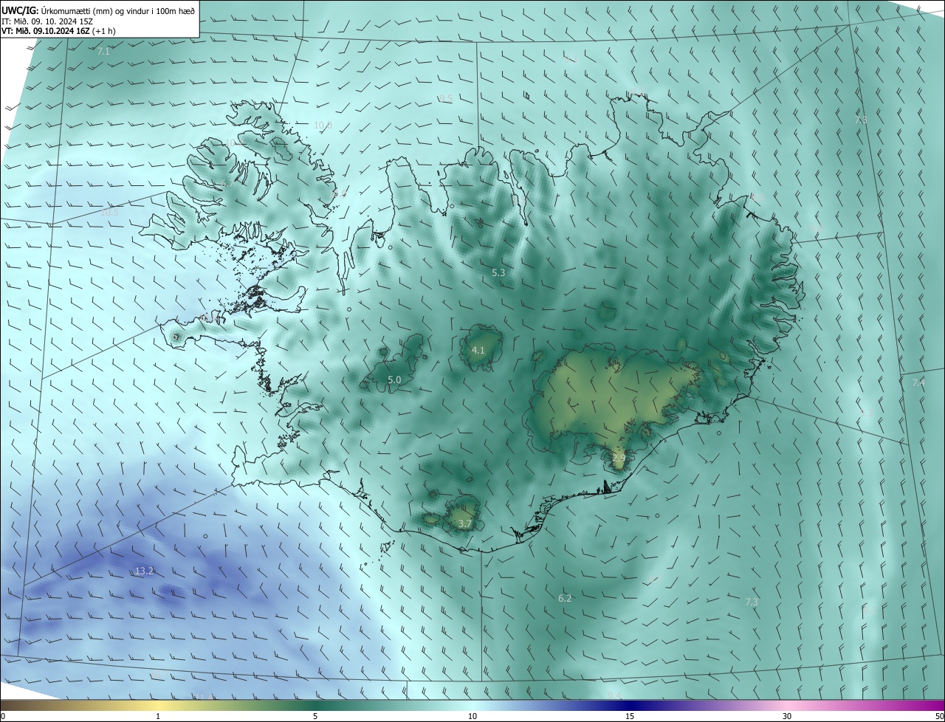
Task: Click the dark blue color scale segment near 15
Action: point(630,705)
